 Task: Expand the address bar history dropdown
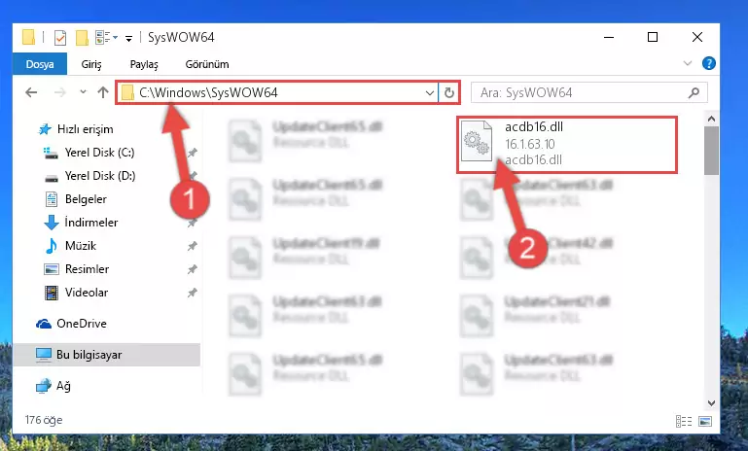click(x=429, y=93)
